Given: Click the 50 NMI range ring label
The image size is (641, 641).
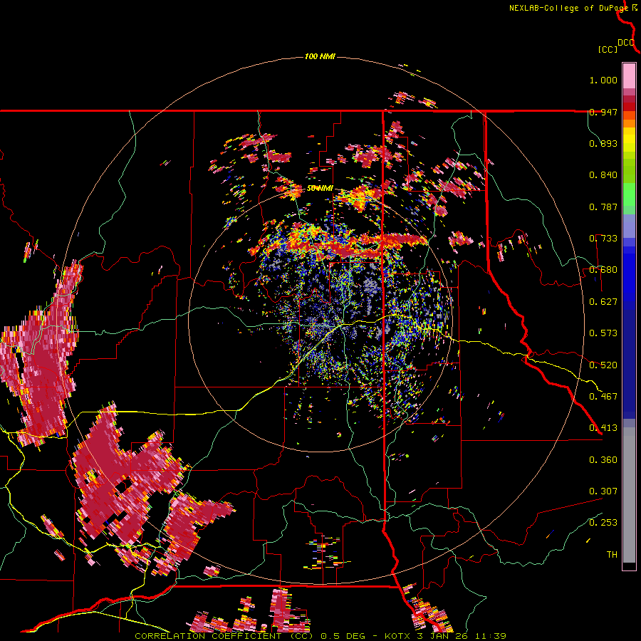Looking at the screenshot, I should [320, 189].
